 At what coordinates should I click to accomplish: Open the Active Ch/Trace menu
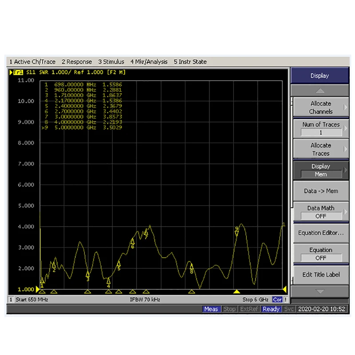pyautogui.click(x=32, y=62)
